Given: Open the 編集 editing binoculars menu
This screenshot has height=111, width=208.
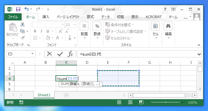Looking at the screenshot, I should [168, 31].
